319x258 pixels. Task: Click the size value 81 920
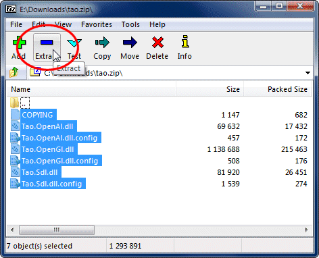(x=228, y=172)
